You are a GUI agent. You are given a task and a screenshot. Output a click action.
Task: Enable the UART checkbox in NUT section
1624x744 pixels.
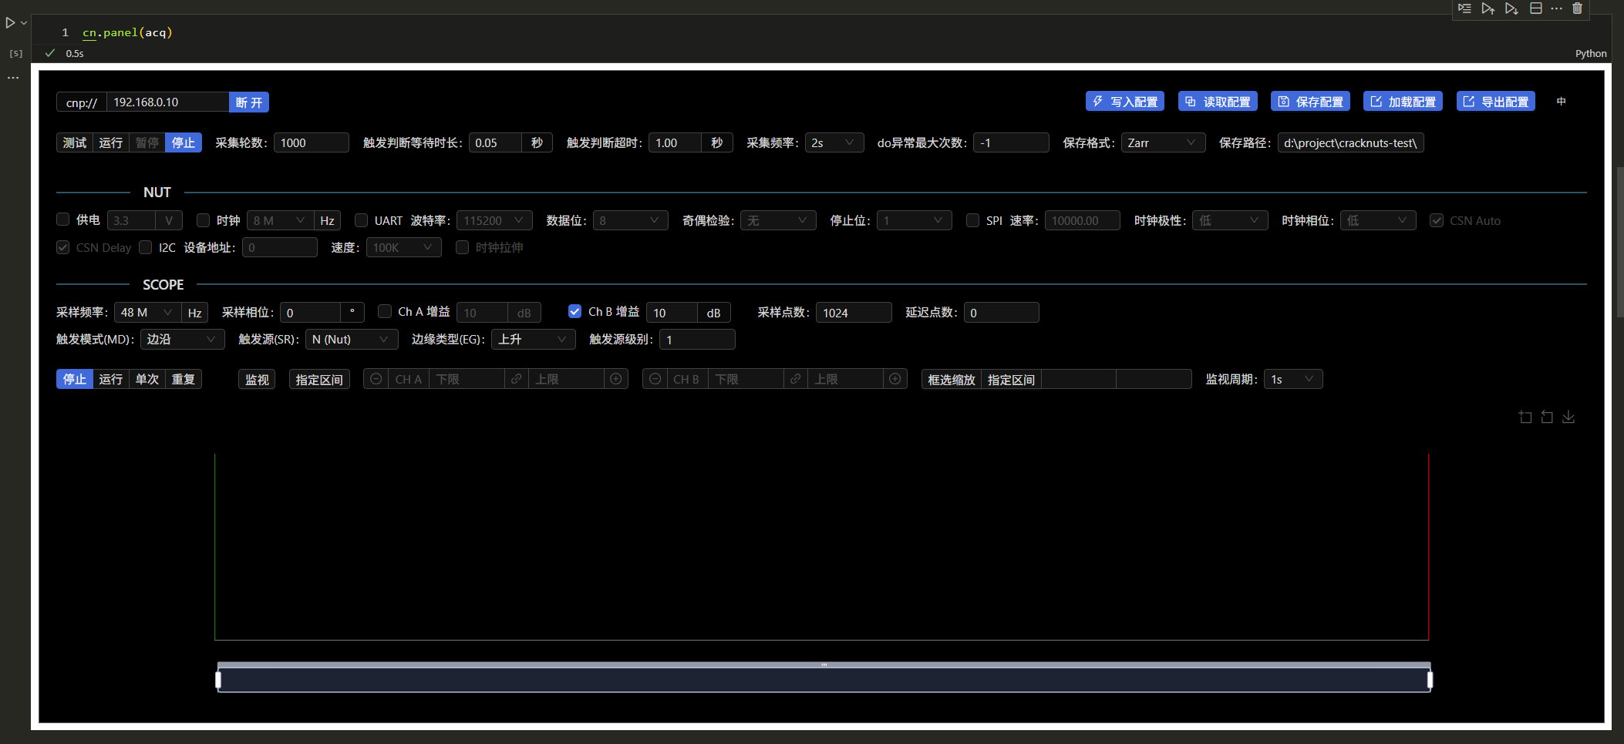tap(361, 220)
